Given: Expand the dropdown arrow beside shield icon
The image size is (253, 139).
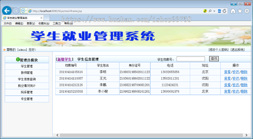Looking at the screenshot, I should point(26,11).
